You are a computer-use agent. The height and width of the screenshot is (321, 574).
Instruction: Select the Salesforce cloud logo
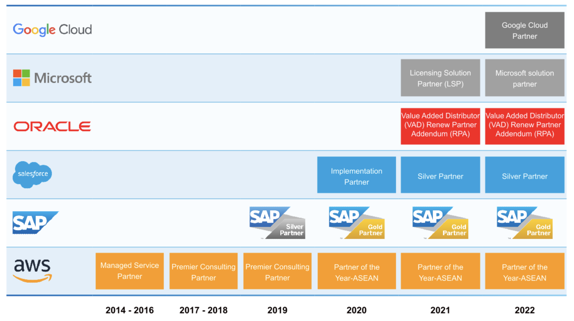(32, 174)
